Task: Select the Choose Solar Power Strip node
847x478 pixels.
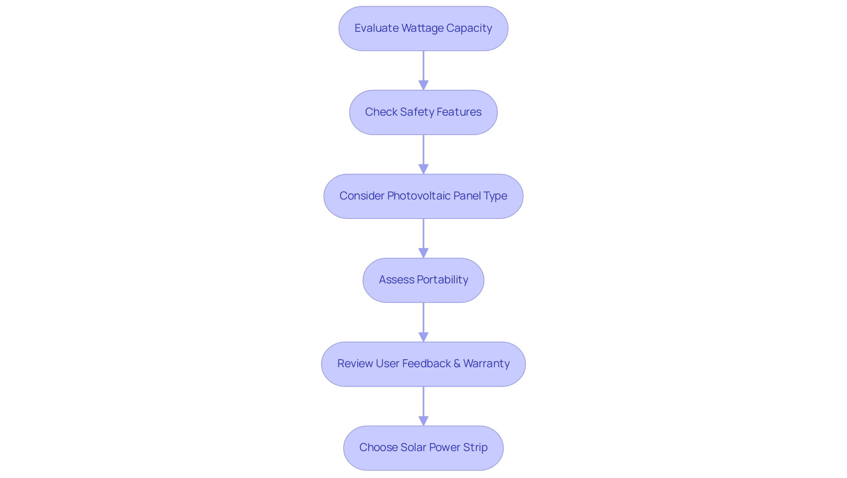Action: tap(423, 447)
